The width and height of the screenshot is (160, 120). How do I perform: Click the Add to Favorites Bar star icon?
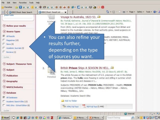17,7
